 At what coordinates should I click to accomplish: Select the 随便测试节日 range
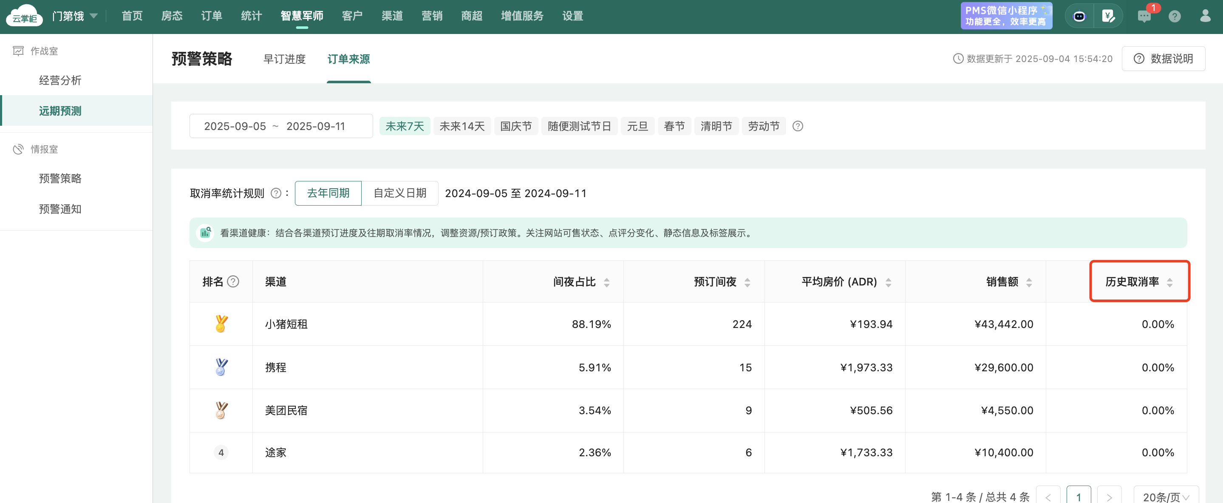click(x=579, y=126)
